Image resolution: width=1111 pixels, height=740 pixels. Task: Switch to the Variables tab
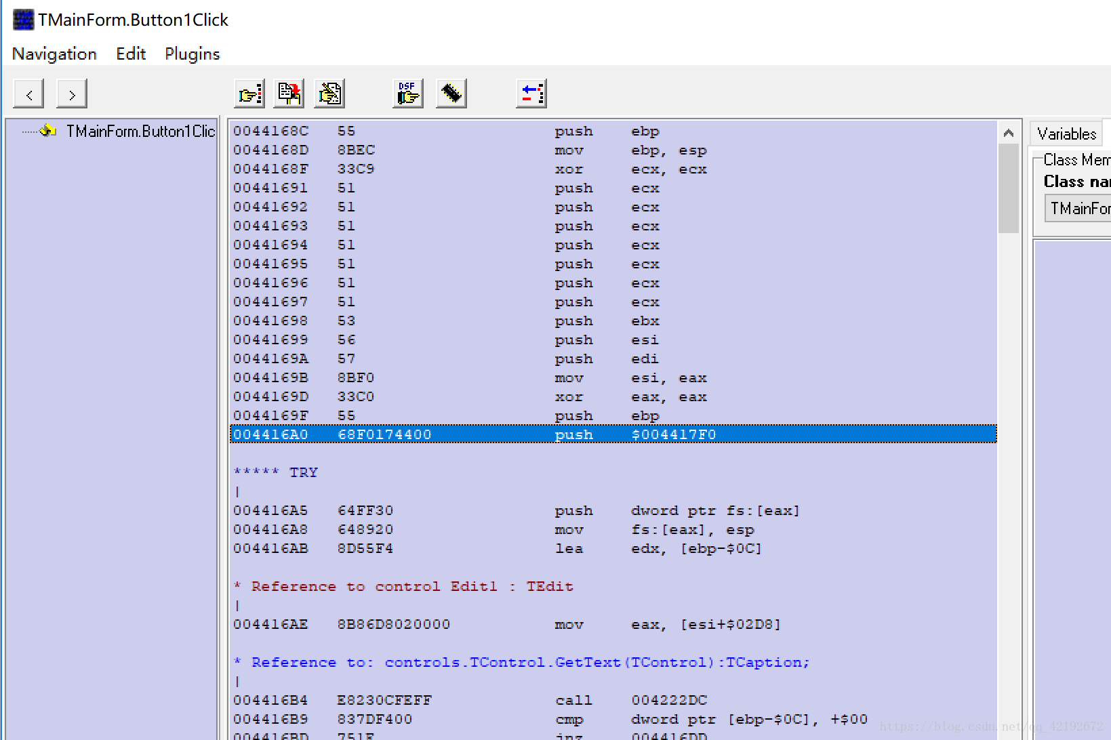[x=1066, y=133]
